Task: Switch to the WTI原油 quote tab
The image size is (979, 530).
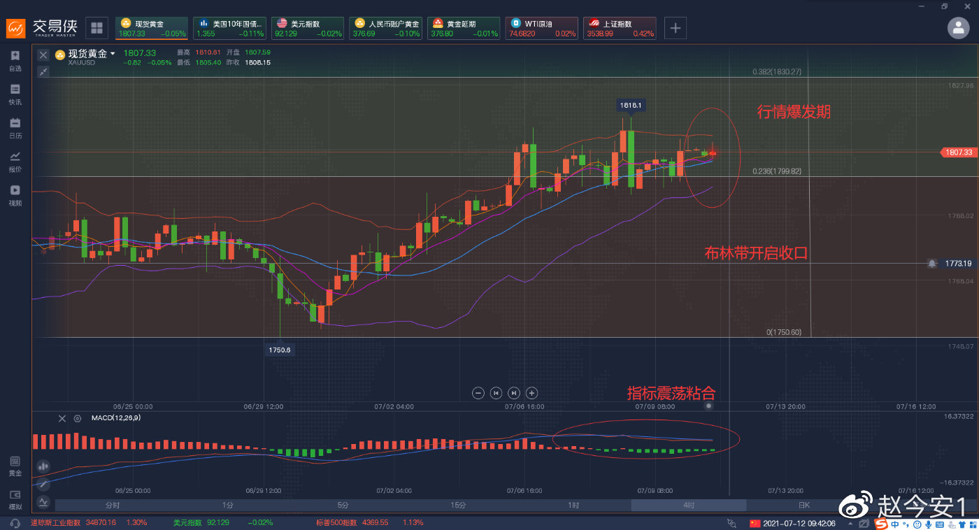Action: (542, 28)
